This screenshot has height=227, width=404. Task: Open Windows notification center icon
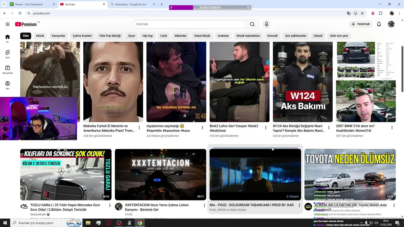tap(398, 223)
